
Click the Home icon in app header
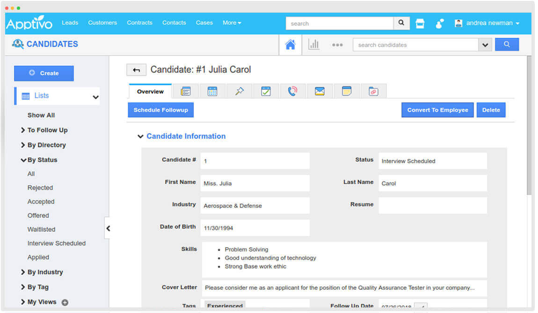coord(290,44)
